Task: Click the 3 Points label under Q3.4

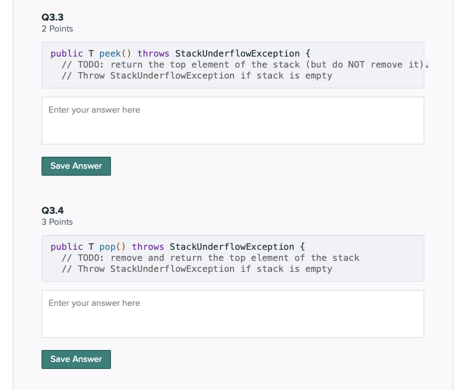Action: (x=57, y=222)
